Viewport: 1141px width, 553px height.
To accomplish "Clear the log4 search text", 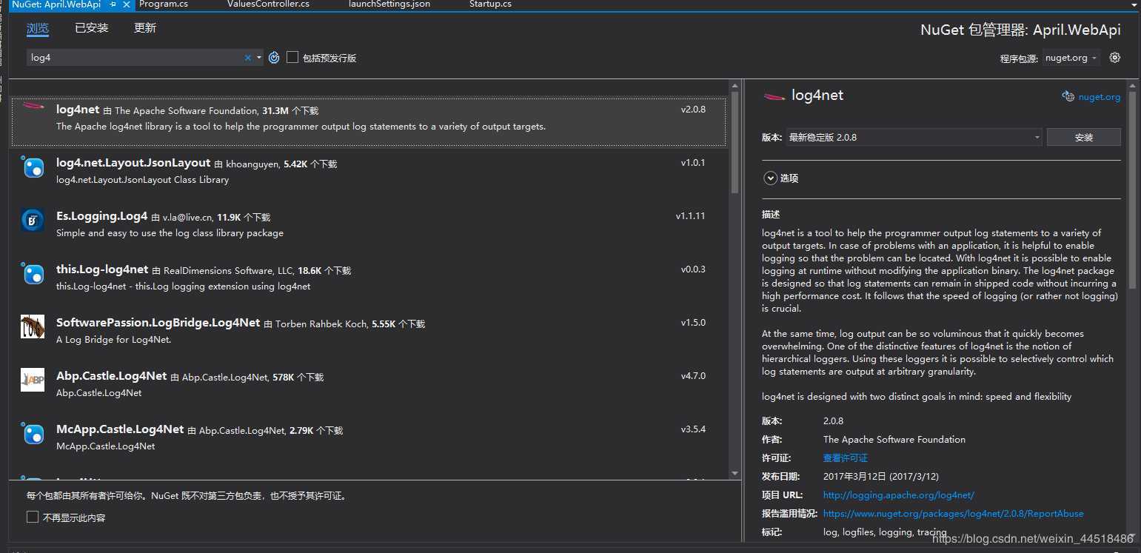I will (x=248, y=58).
